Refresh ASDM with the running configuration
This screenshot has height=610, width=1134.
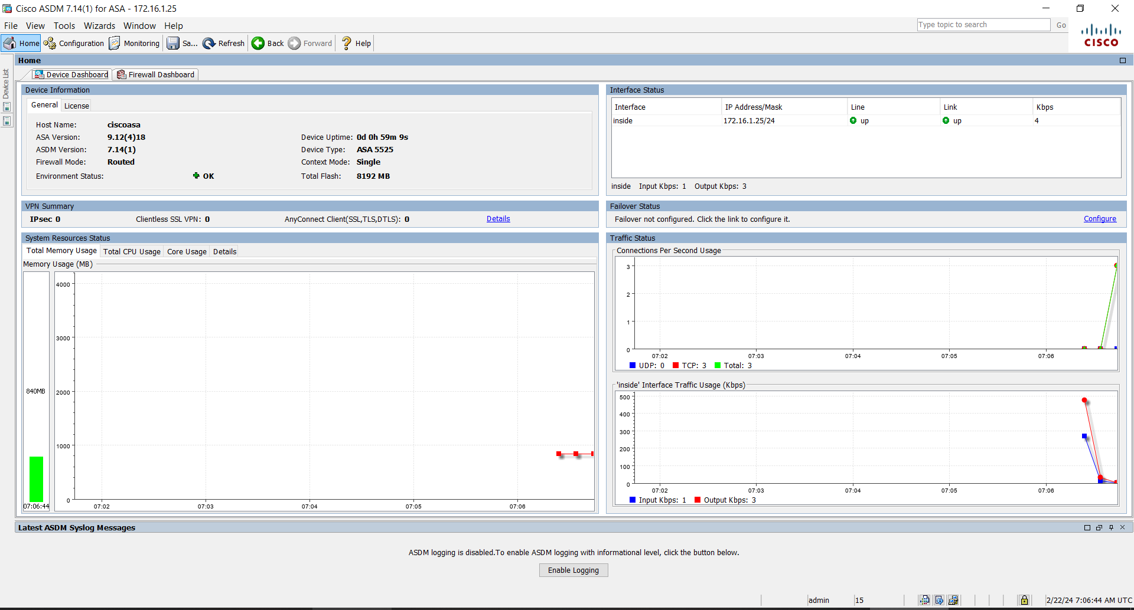224,43
